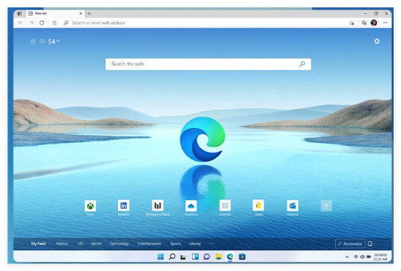Open File Explorer from taskbar
The width and height of the screenshot is (401, 271).
click(218, 256)
